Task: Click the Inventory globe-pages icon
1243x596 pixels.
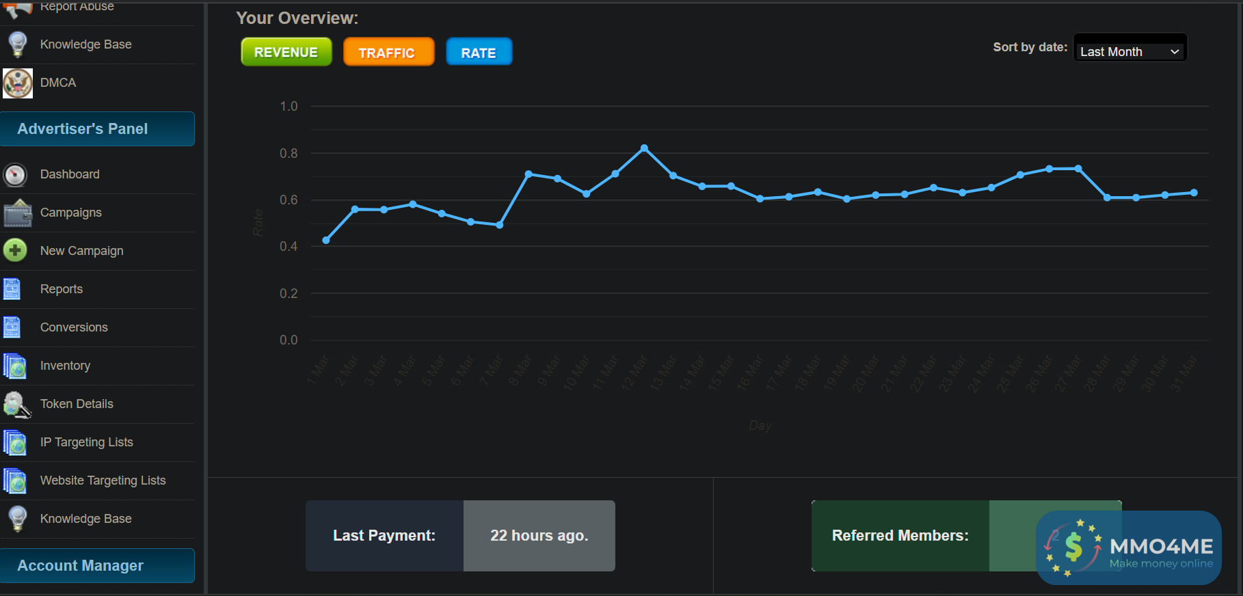Action: 14,366
